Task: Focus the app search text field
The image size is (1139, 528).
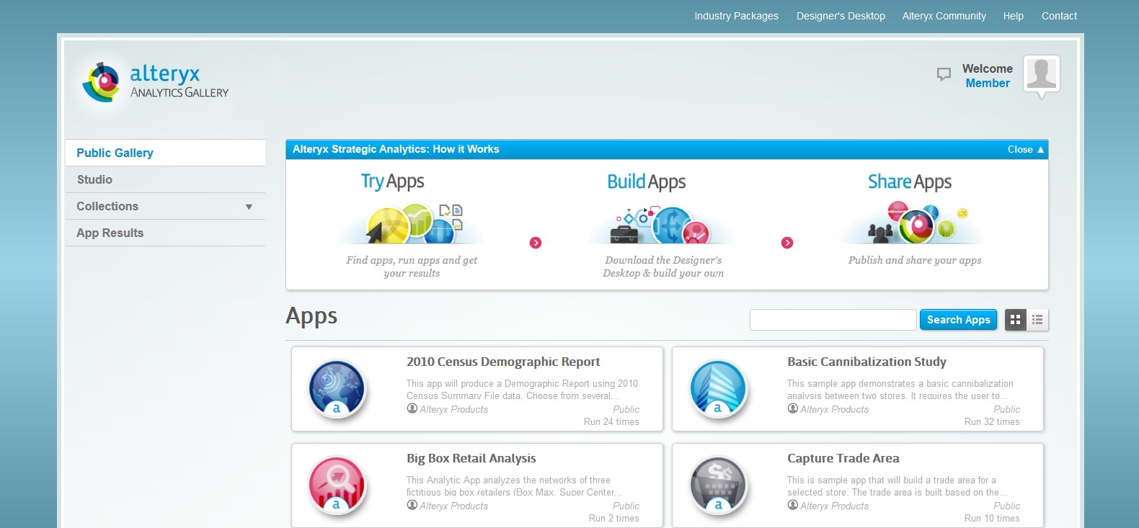Action: click(x=833, y=320)
